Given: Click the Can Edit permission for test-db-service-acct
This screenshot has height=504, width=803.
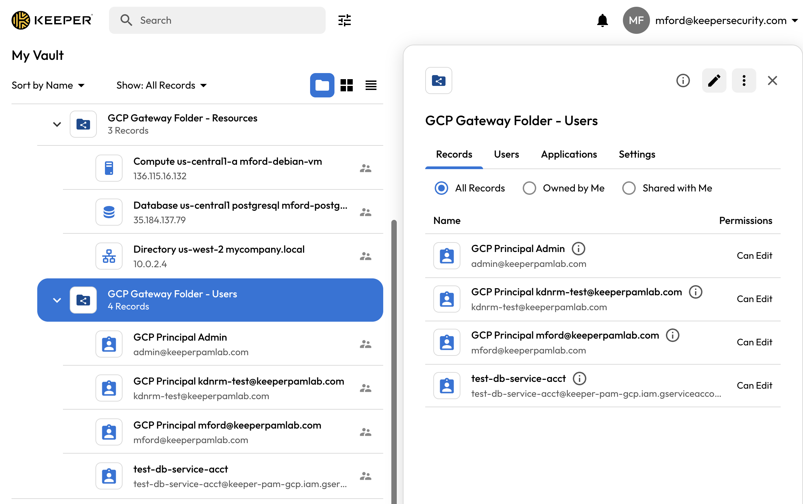Looking at the screenshot, I should 754,385.
